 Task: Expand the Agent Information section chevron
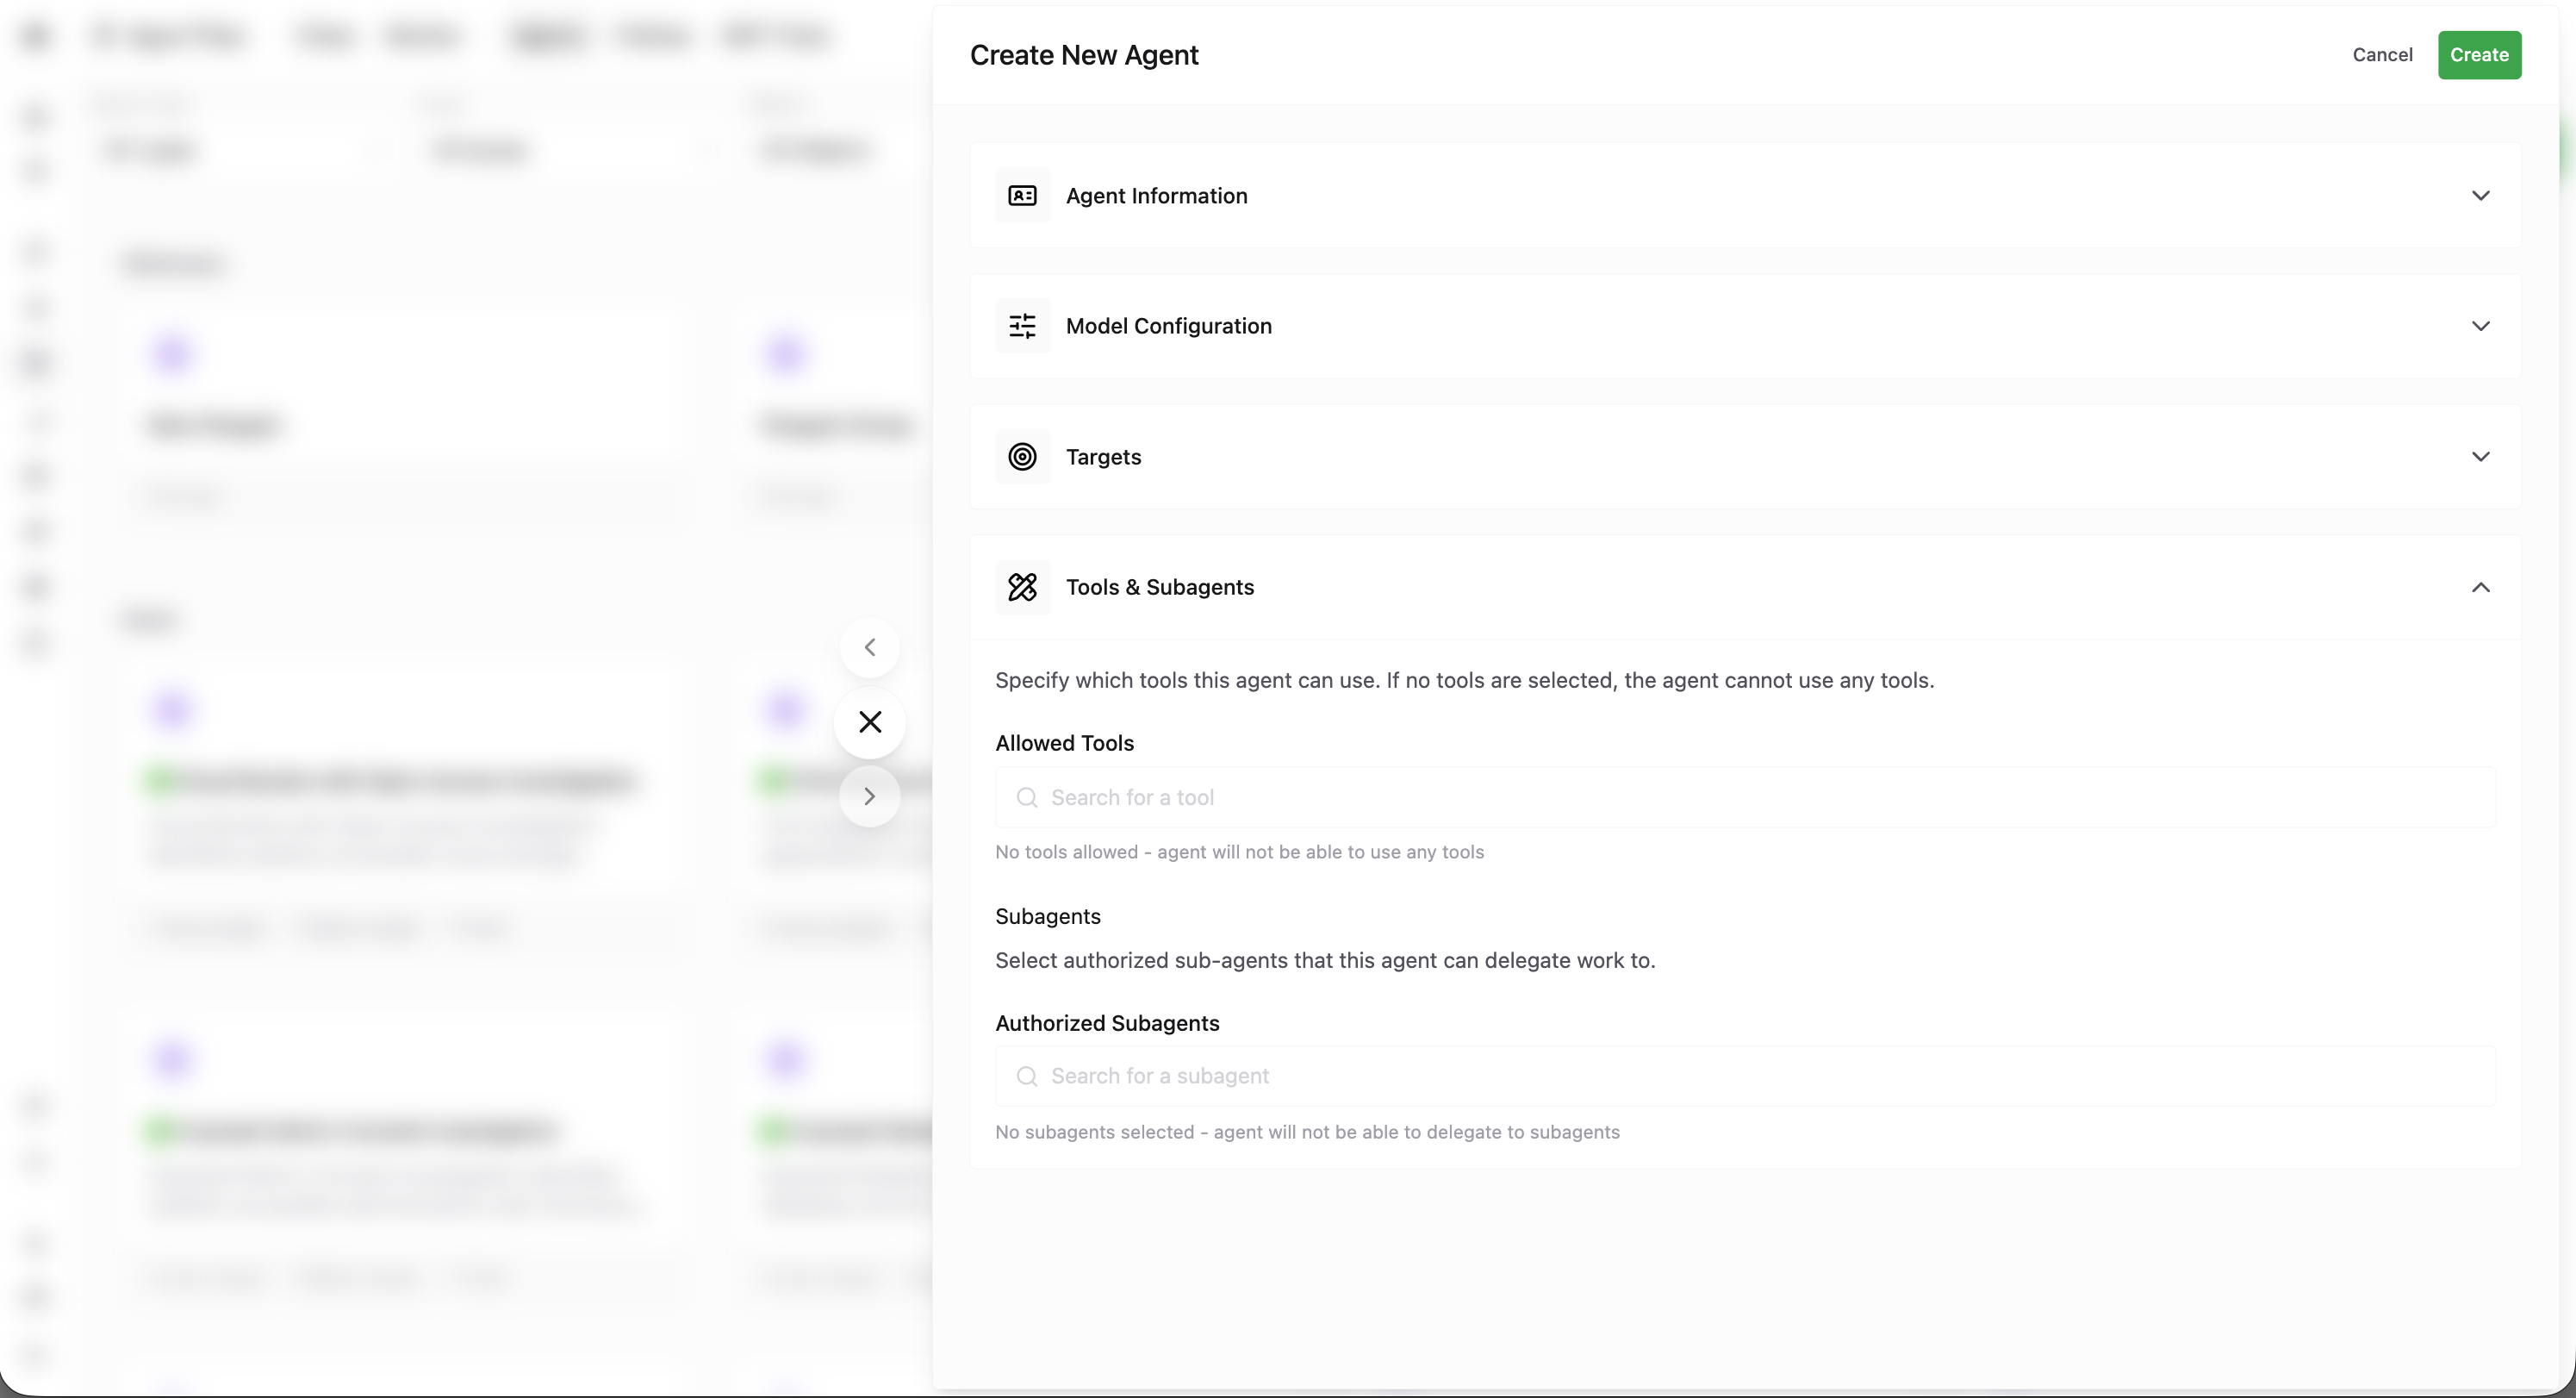click(2480, 195)
